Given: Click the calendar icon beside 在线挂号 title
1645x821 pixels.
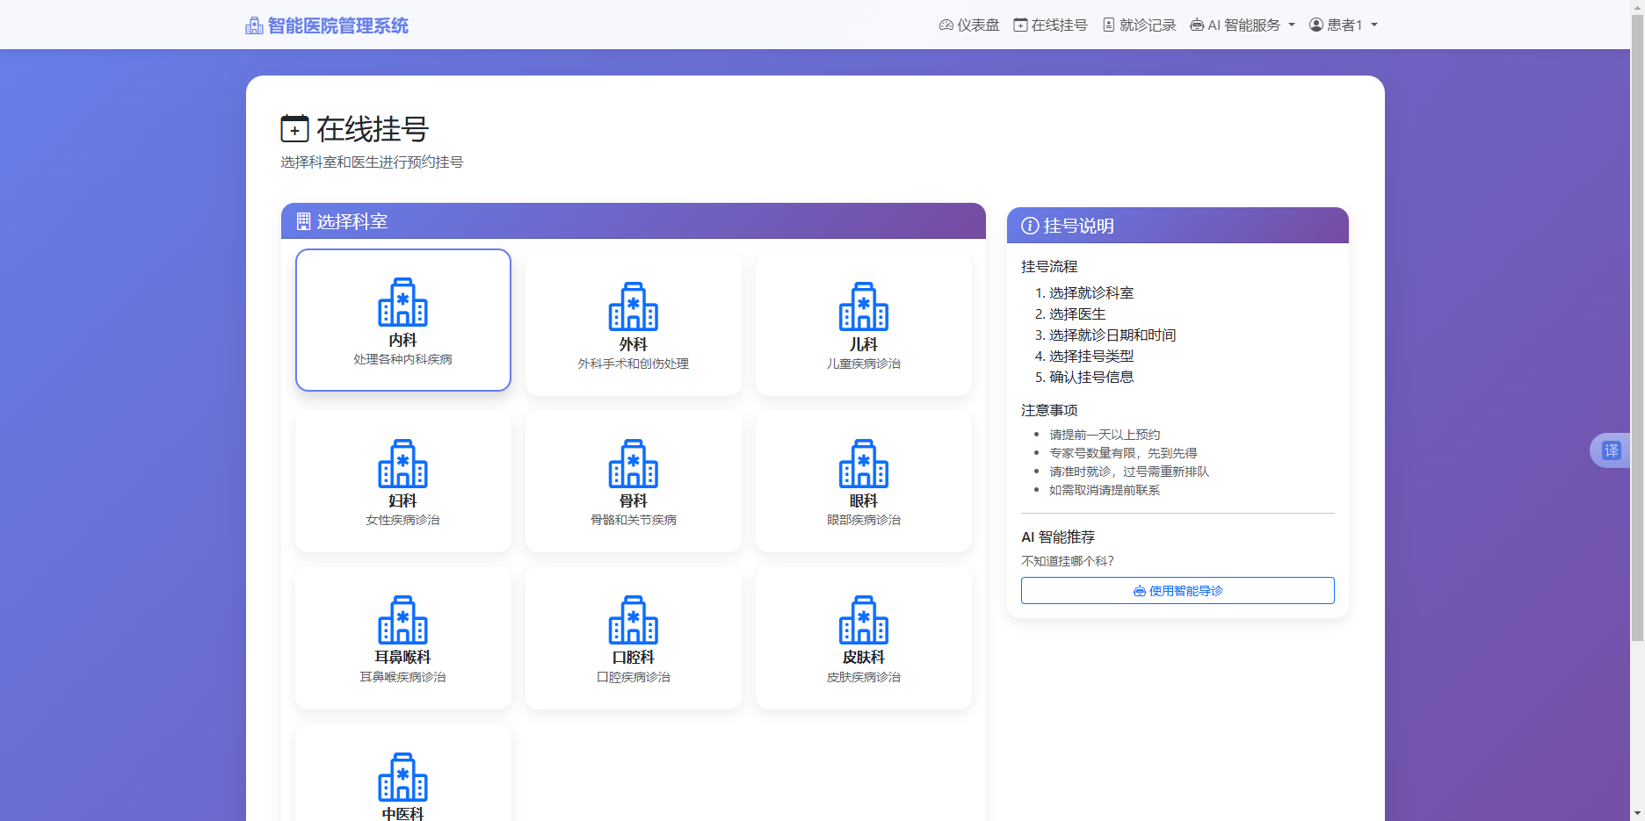Looking at the screenshot, I should click(294, 128).
